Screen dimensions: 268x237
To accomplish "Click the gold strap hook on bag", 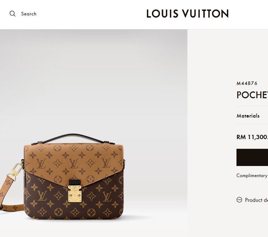I will point(16,170).
